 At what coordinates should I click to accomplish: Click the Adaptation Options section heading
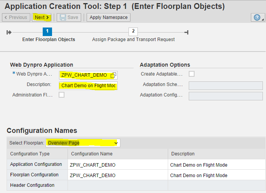coord(165,65)
